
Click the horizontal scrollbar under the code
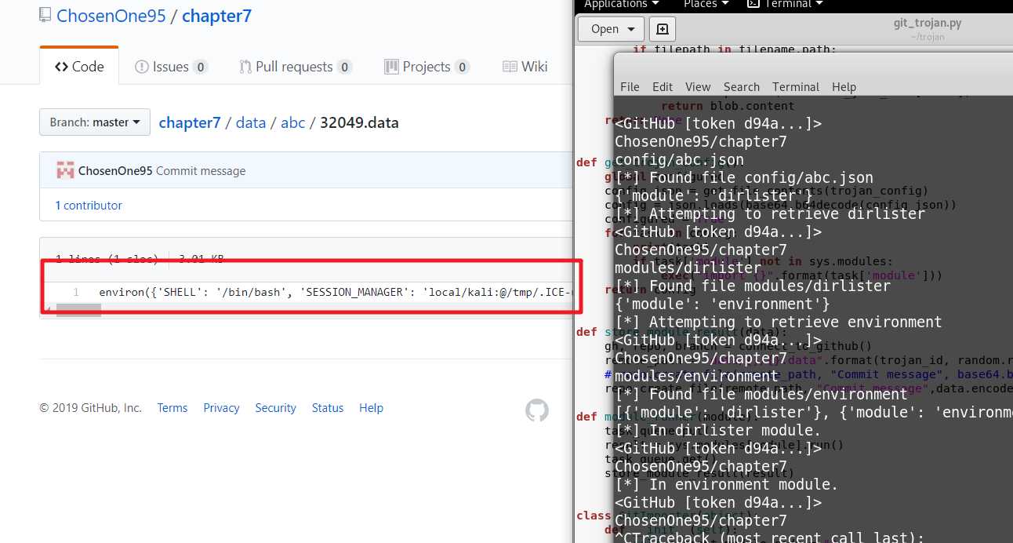78,310
